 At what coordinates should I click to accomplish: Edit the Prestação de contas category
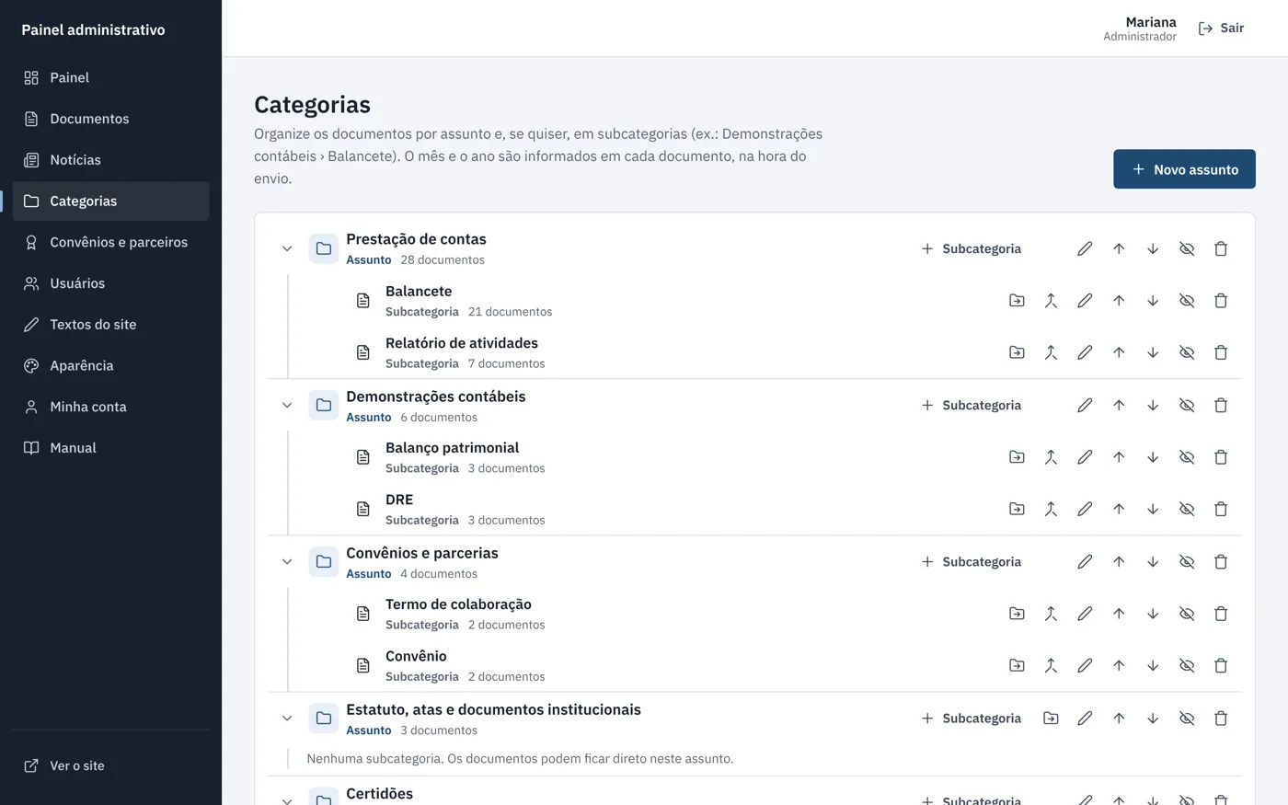pyautogui.click(x=1085, y=248)
